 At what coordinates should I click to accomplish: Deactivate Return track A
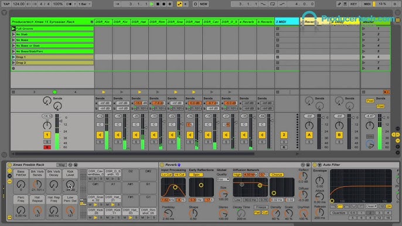click(x=309, y=135)
